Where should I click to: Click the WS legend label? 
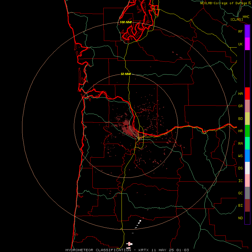pyautogui.click(x=240, y=156)
